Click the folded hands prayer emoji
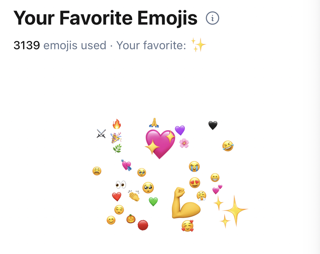 coord(154,123)
